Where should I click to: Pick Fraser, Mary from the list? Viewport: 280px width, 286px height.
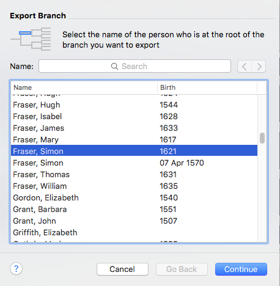pos(134,140)
